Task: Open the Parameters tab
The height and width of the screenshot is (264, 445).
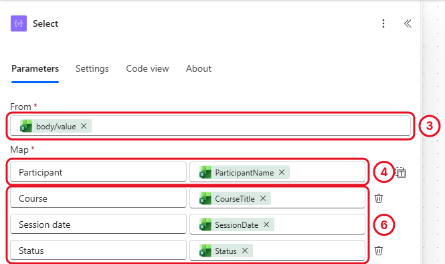Action: click(35, 68)
